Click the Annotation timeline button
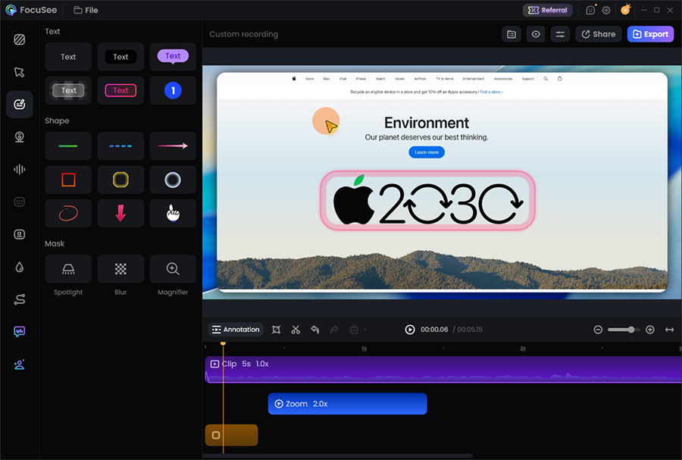The image size is (682, 460). click(236, 330)
